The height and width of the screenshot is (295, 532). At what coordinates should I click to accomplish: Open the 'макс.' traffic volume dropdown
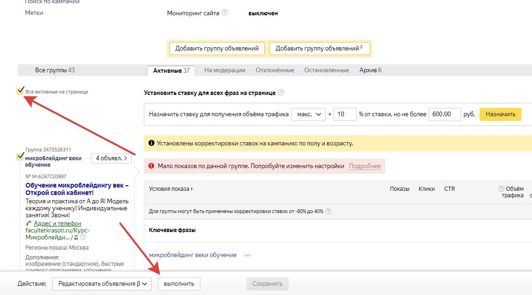click(308, 114)
